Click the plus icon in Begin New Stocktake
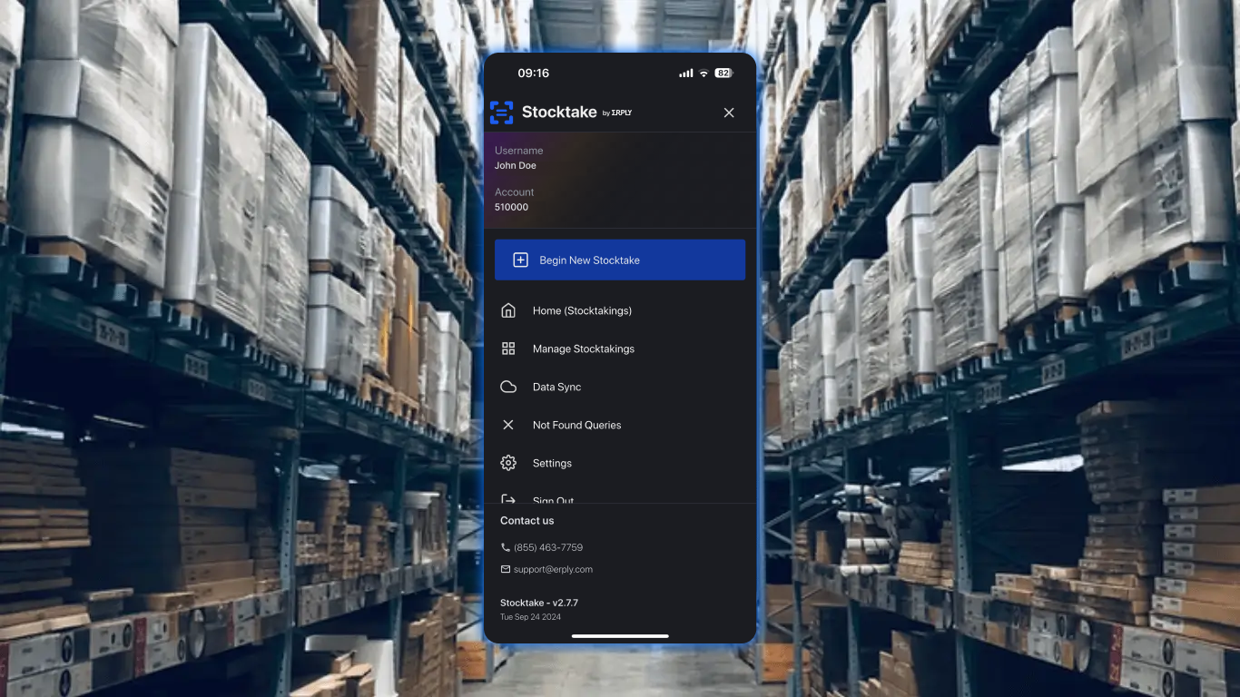This screenshot has width=1240, height=697. click(521, 260)
